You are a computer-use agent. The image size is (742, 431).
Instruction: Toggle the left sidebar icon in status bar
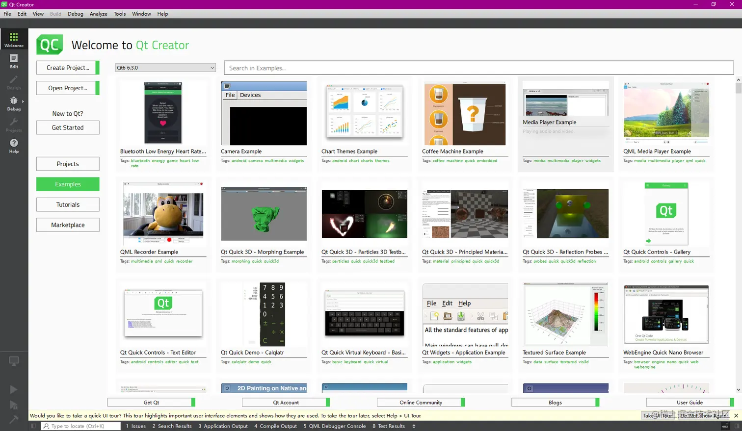[x=33, y=426]
